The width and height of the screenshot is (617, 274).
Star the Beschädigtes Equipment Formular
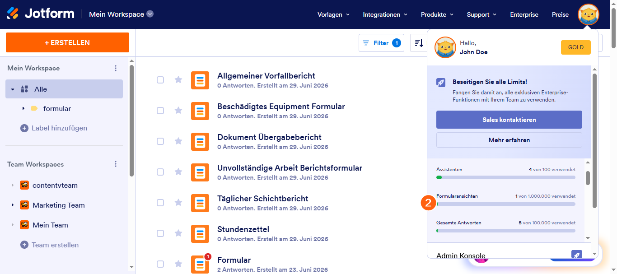[x=178, y=111]
